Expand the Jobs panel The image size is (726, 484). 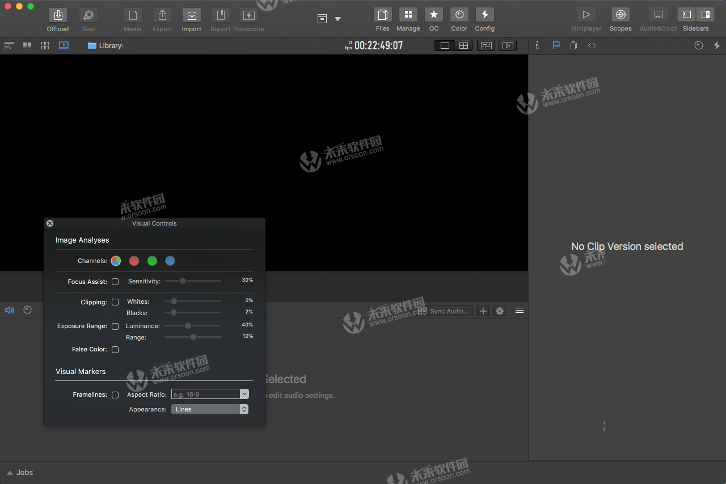point(20,472)
